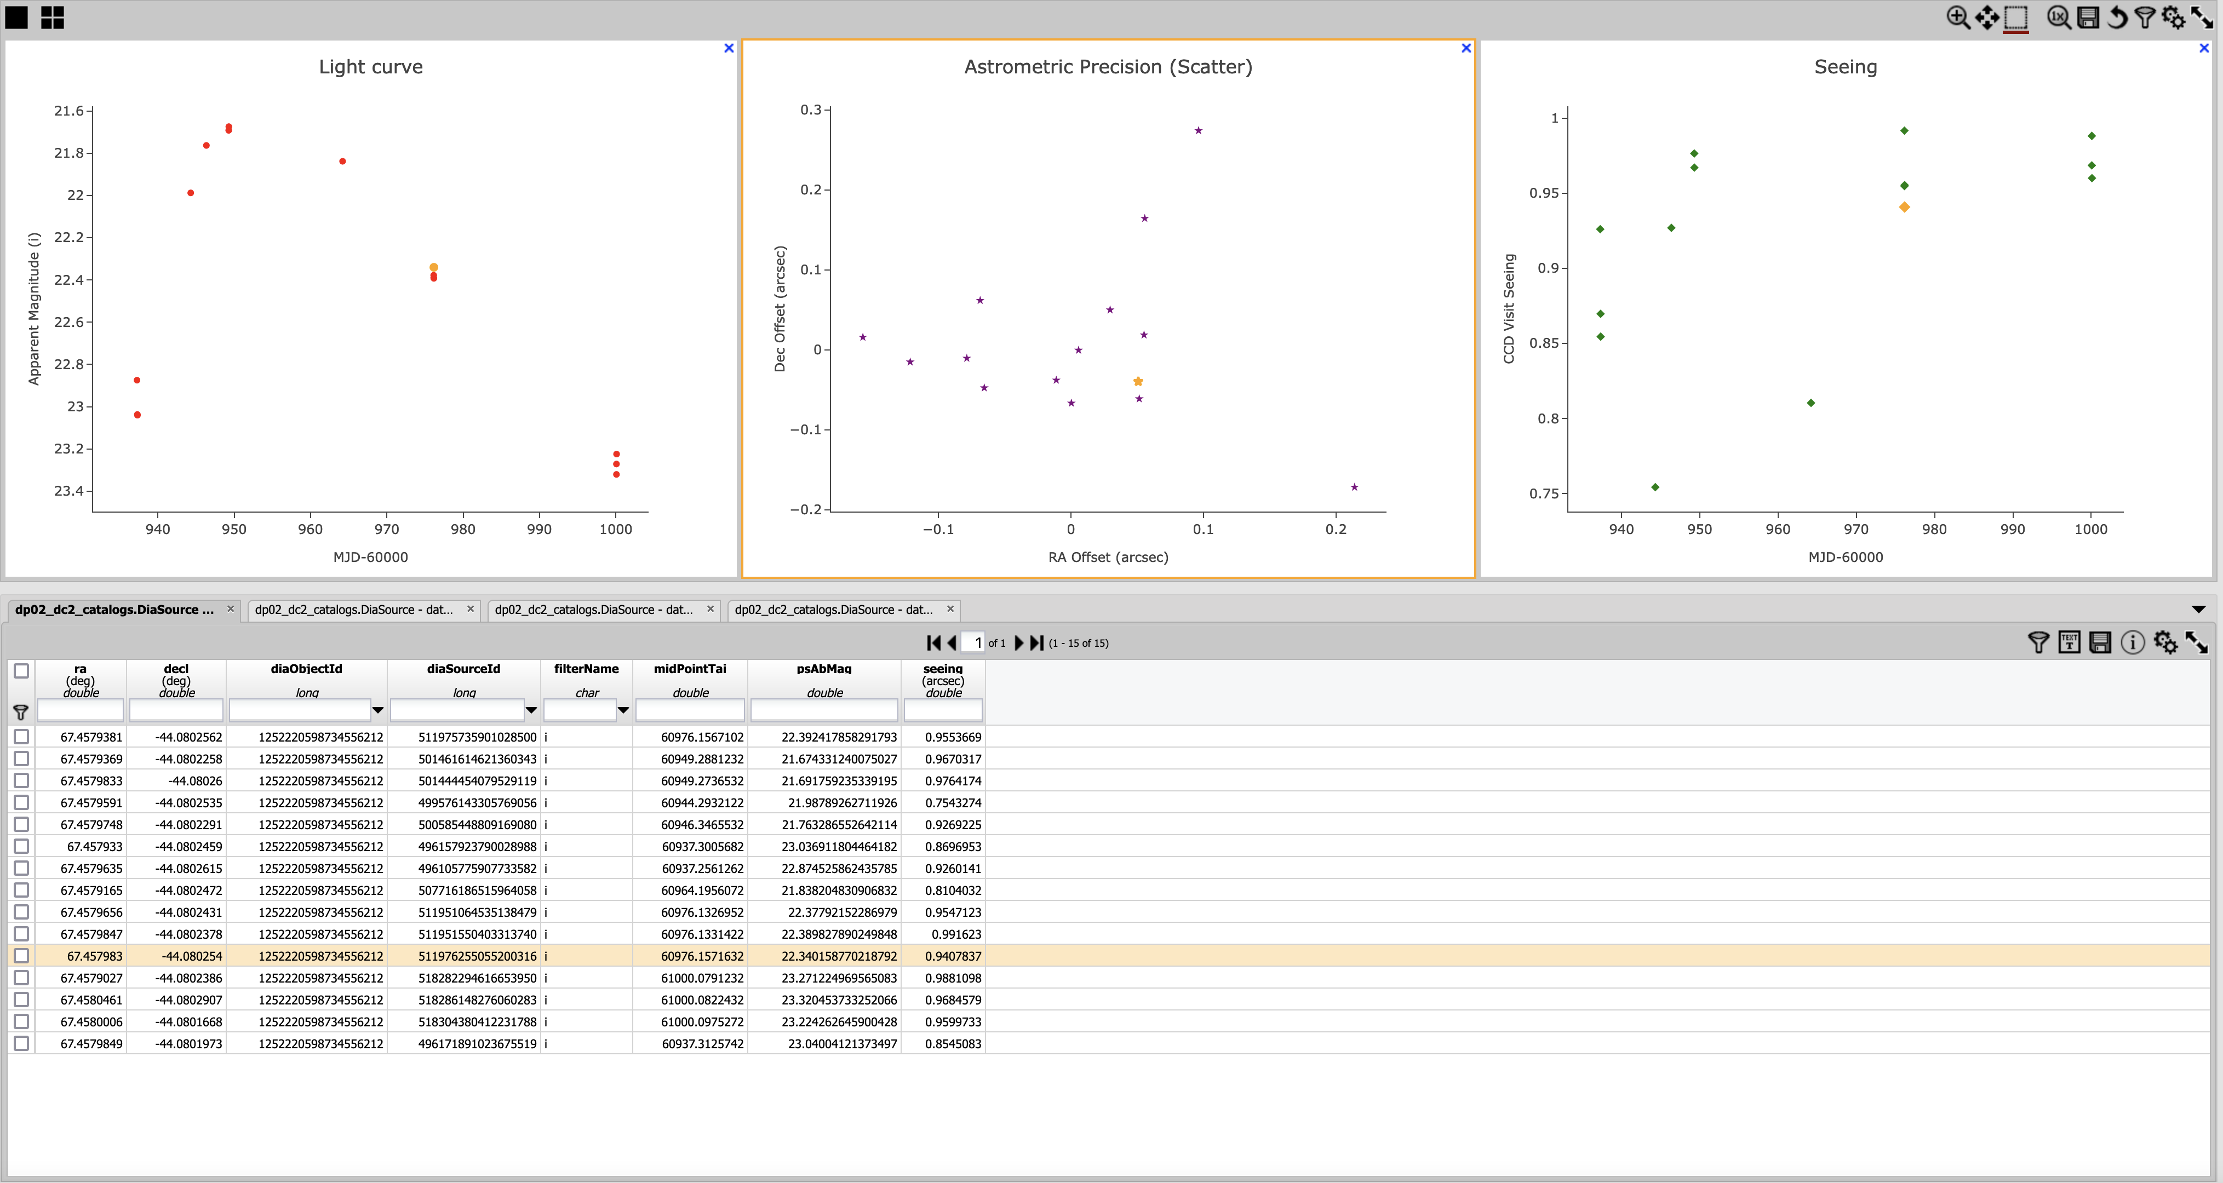Sort by the seeing column header
The height and width of the screenshot is (1183, 2223).
942,669
